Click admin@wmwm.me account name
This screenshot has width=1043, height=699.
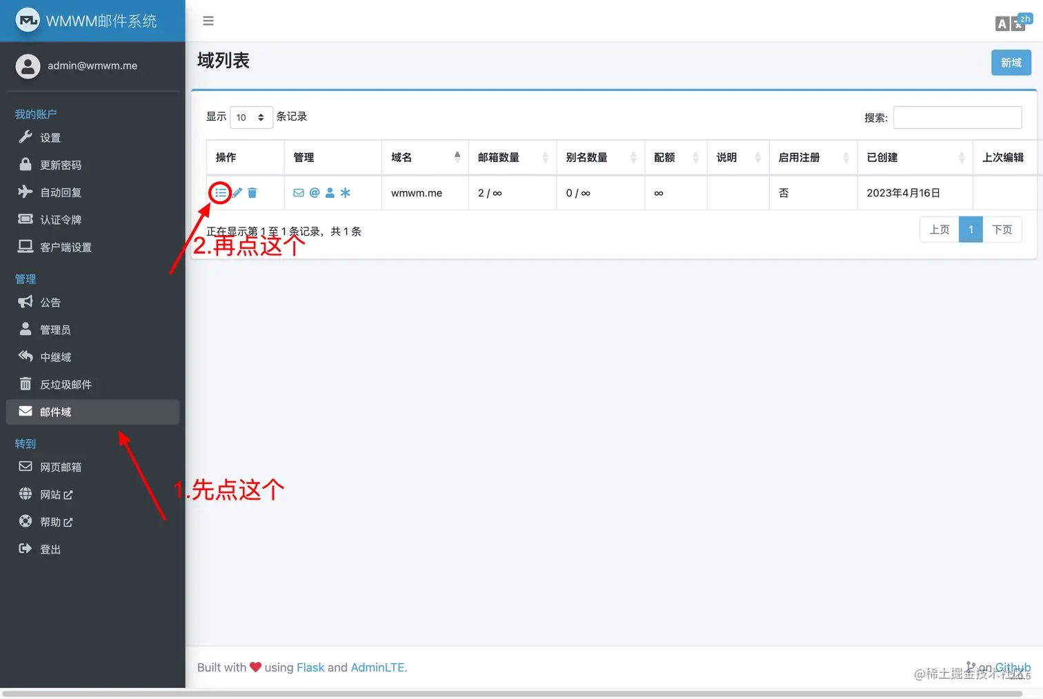[x=92, y=65]
